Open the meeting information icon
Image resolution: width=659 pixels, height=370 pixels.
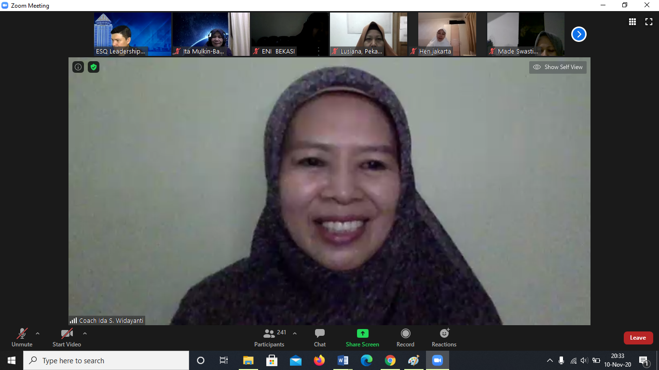point(78,67)
